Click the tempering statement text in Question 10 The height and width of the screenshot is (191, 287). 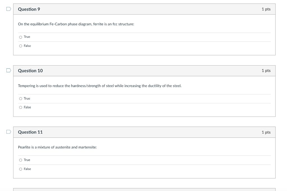[x=99, y=86]
